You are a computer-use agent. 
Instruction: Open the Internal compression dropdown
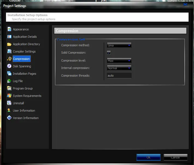pos(119,68)
